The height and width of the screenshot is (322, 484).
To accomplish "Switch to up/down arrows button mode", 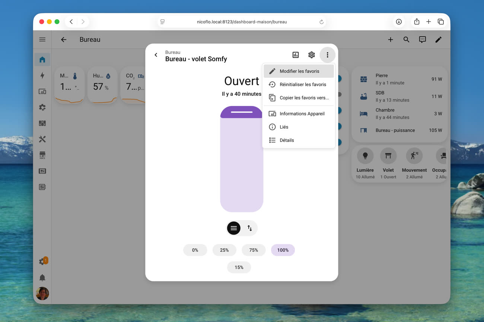I will (250, 228).
